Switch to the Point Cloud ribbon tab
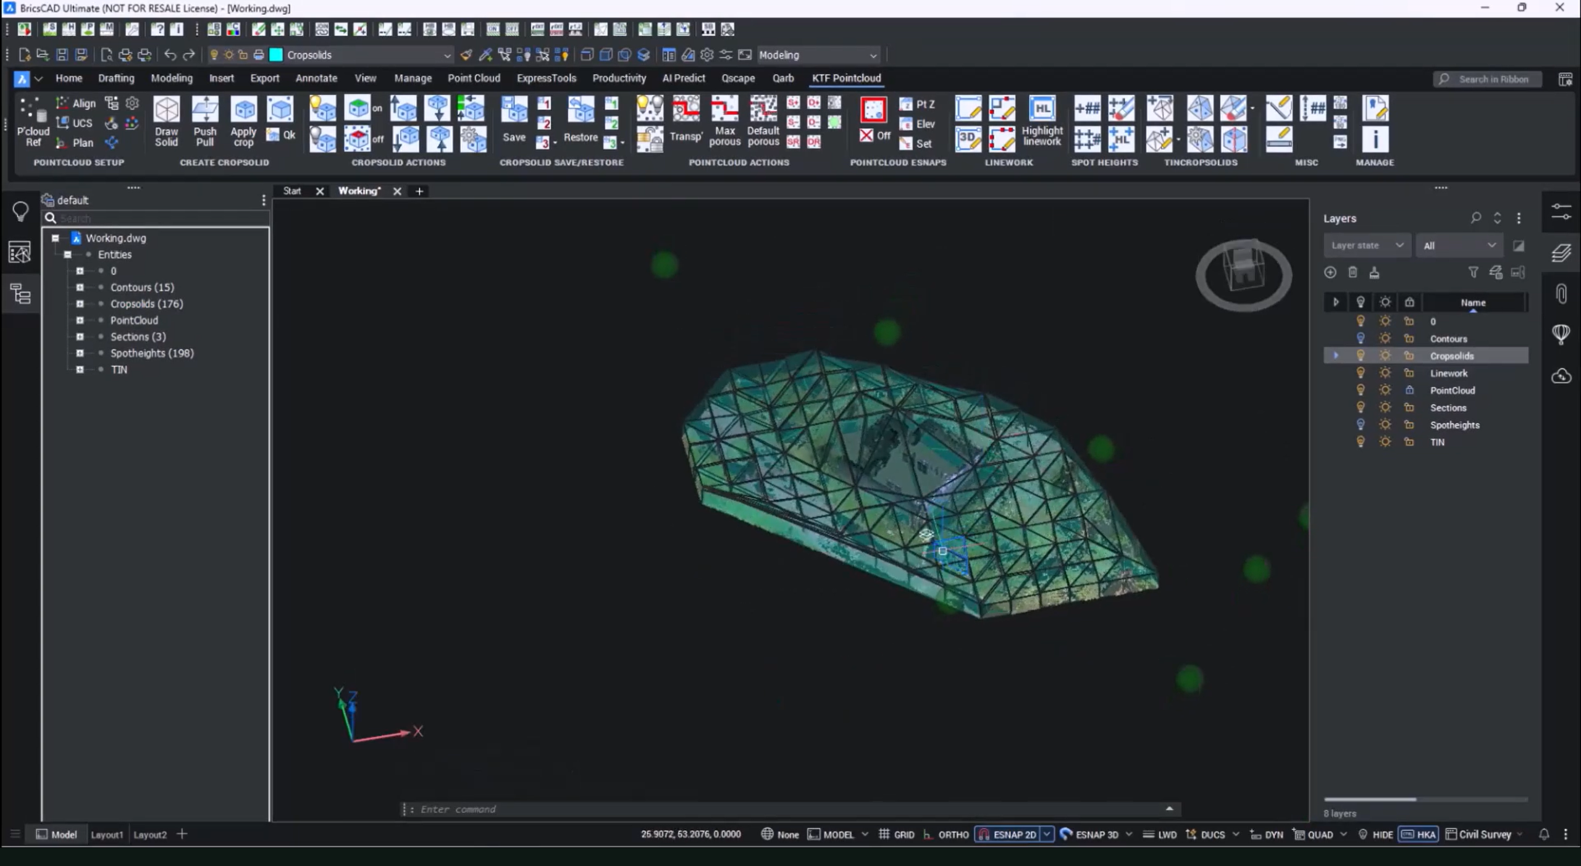The image size is (1581, 866). coord(474,78)
